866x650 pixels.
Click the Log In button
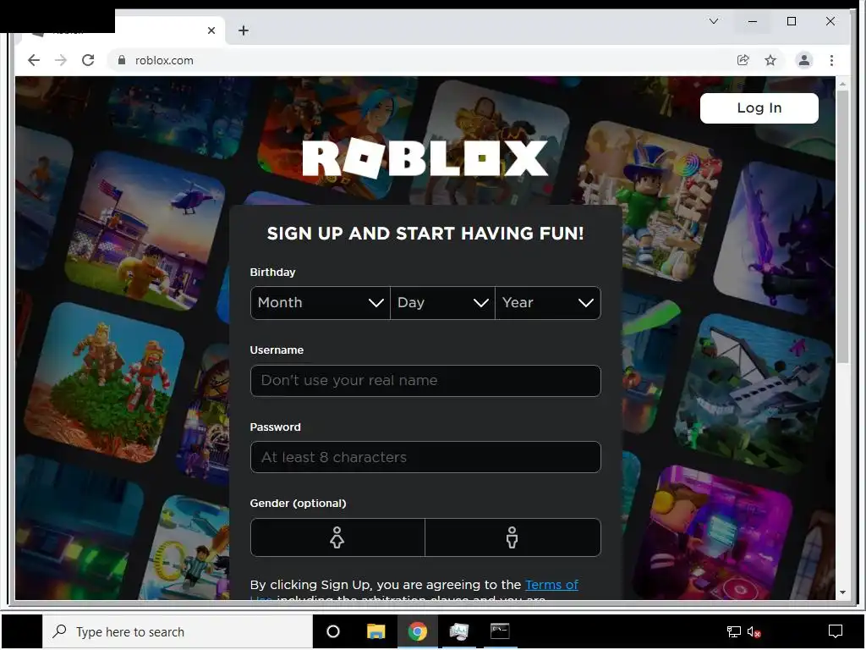click(x=759, y=107)
